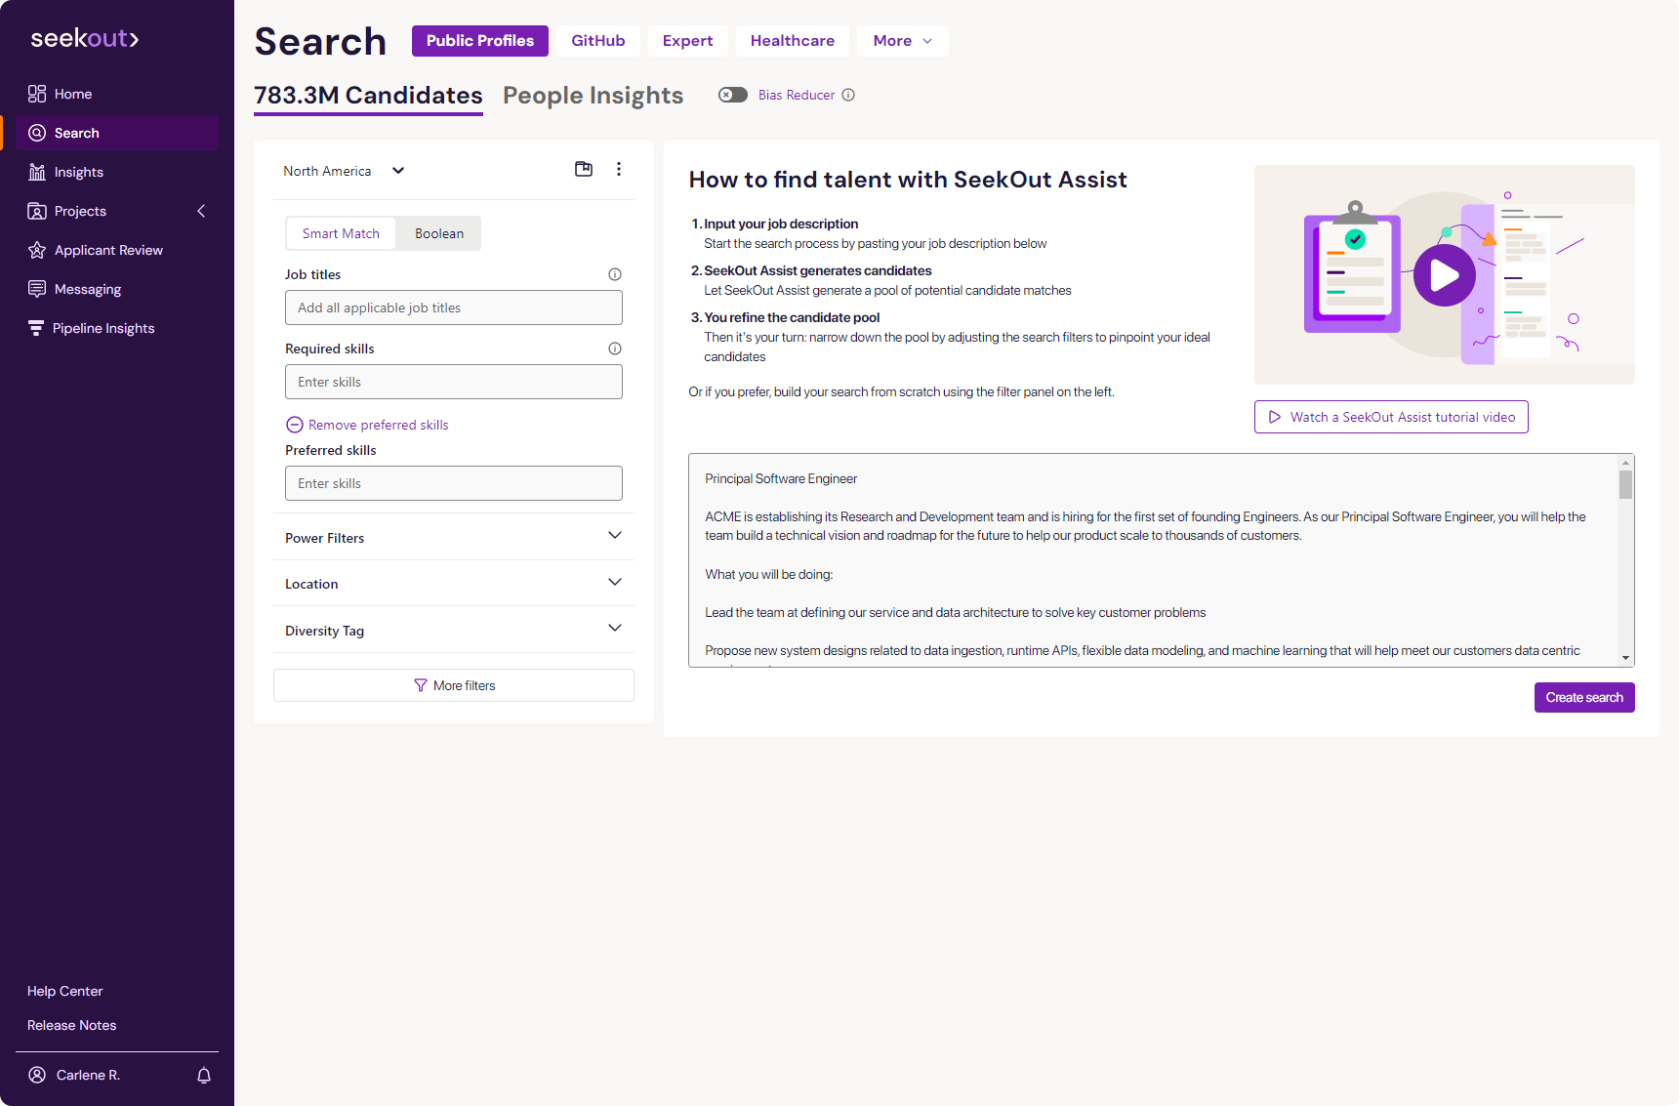Open the People Insights tab
The height and width of the screenshot is (1106, 1679).
click(593, 96)
